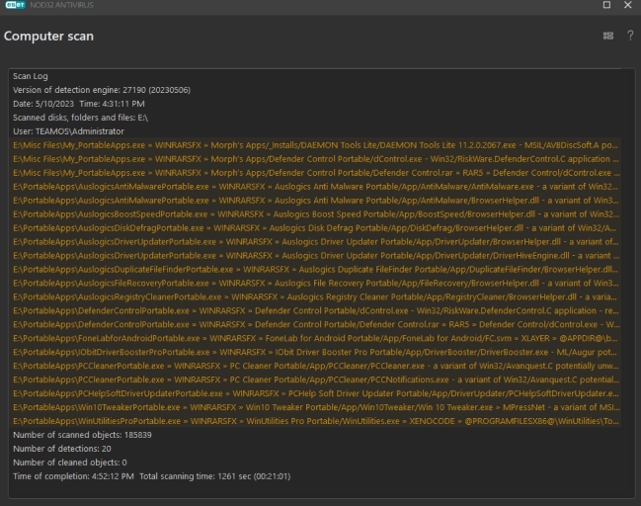Select 'Number of scanned objects: 185839' line
641x506 pixels.
82,435
